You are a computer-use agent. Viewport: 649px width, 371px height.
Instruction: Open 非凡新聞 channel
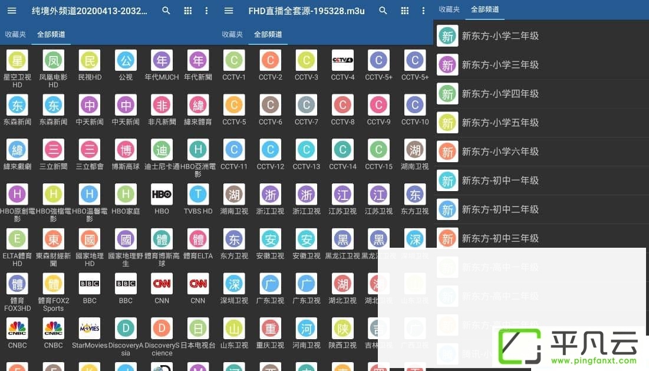coord(162,110)
